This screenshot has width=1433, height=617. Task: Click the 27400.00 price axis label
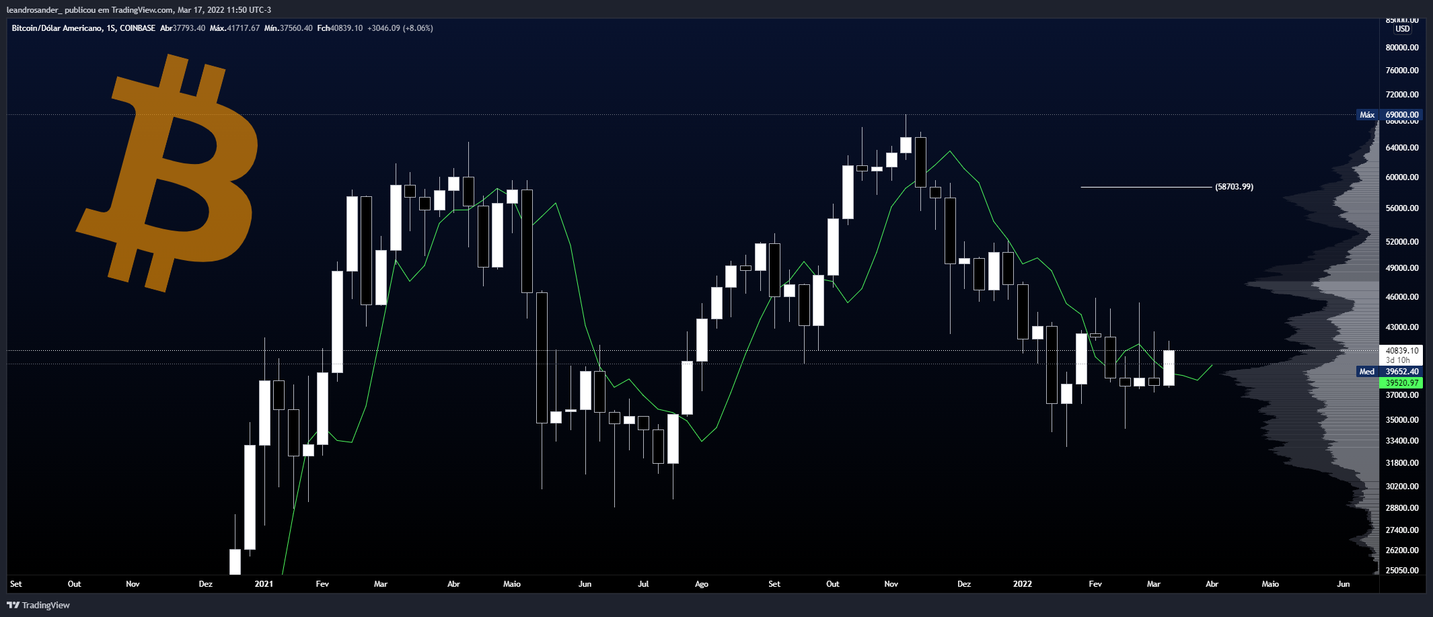[1402, 530]
